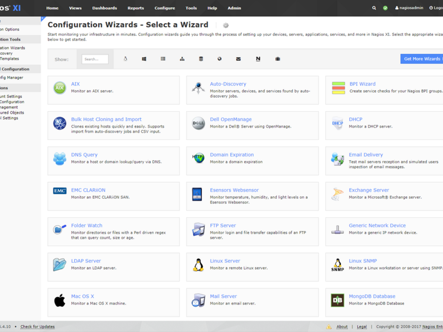This screenshot has height=332, width=443.
Task: Filter wizards by Nagios N icon
Action: (x=258, y=59)
